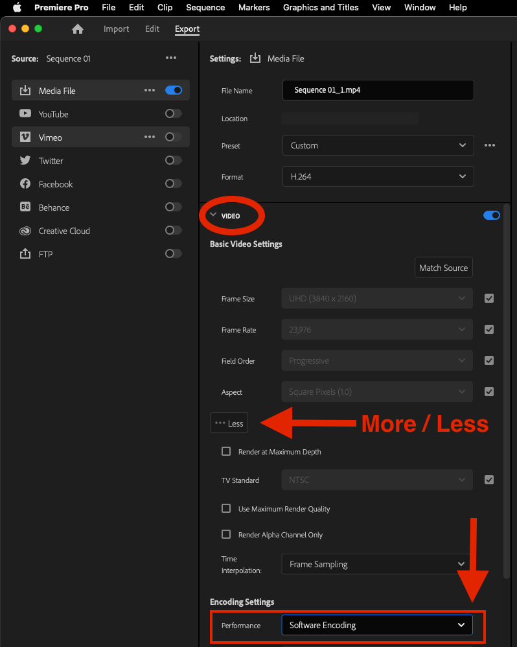Check Render at Maximum Depth
This screenshot has height=647, width=517.
click(226, 451)
